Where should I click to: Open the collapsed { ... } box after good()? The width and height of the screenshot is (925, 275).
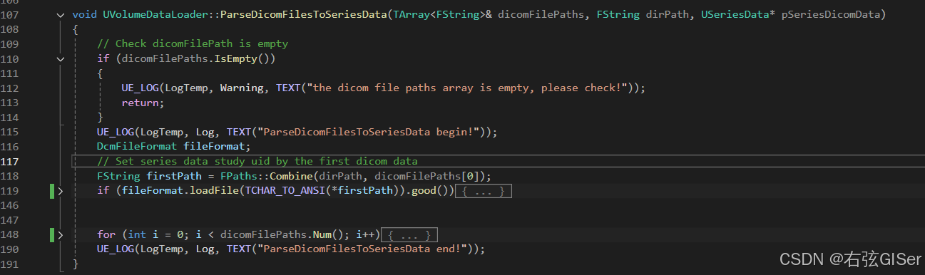(484, 191)
